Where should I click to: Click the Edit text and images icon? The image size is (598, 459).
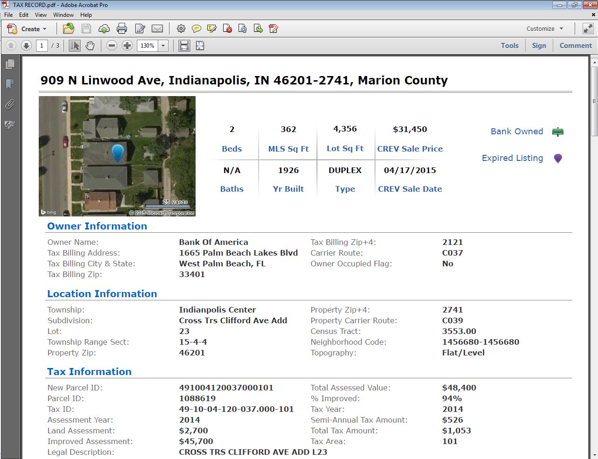tap(140, 29)
